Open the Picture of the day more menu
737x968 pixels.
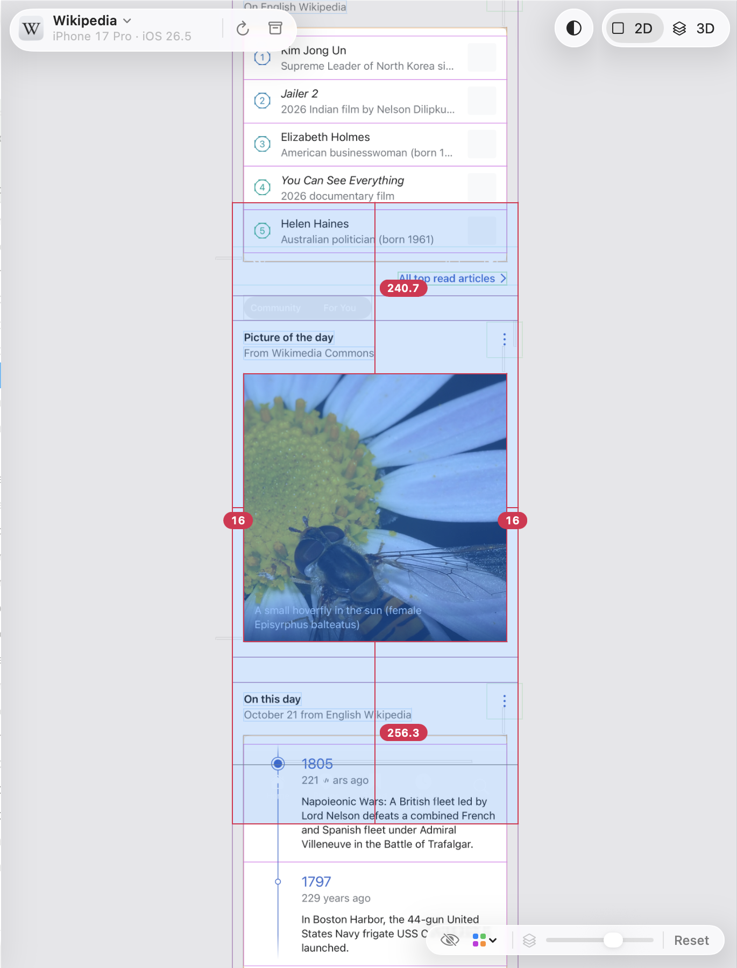pyautogui.click(x=504, y=339)
